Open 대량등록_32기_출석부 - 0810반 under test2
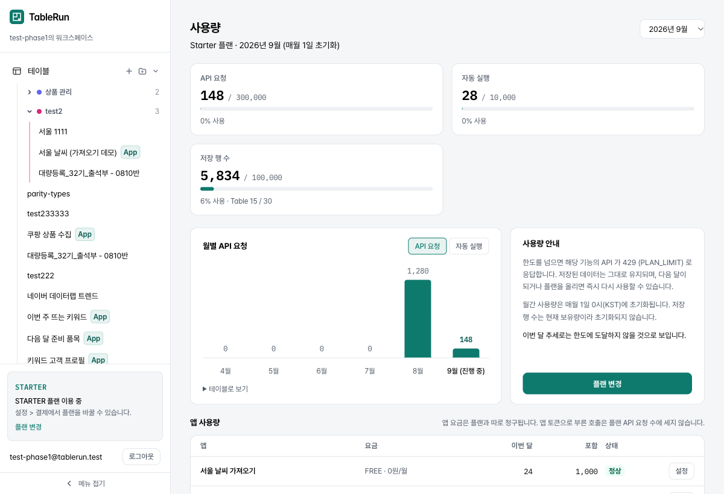This screenshot has width=724, height=494. click(x=89, y=173)
